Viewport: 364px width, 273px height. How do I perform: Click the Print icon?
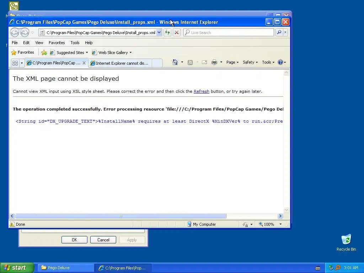(x=214, y=62)
